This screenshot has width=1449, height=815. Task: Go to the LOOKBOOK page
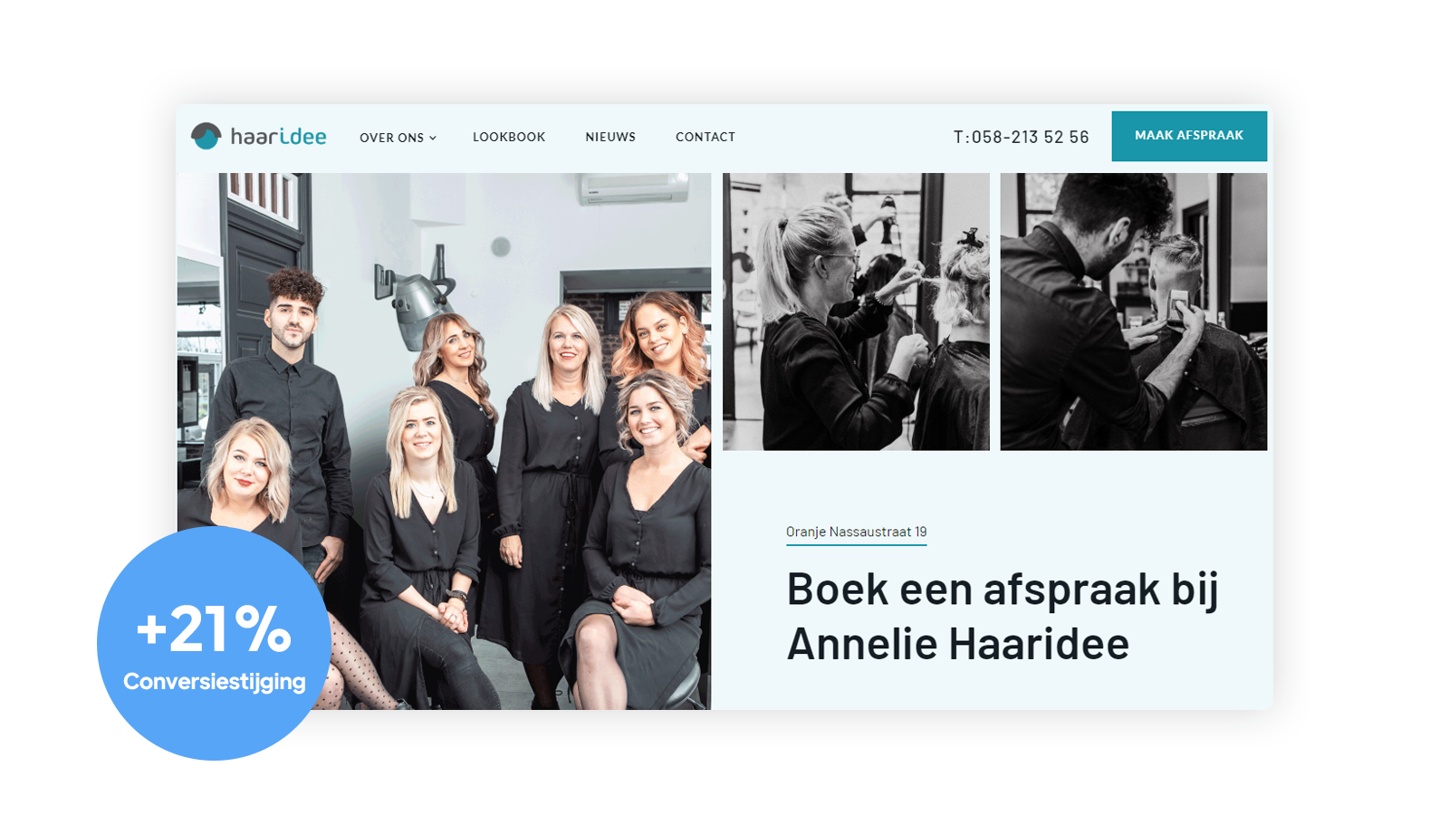(x=509, y=137)
